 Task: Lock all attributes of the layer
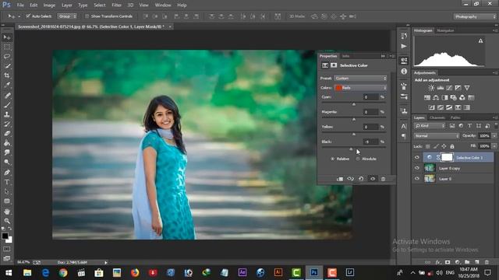[452, 146]
